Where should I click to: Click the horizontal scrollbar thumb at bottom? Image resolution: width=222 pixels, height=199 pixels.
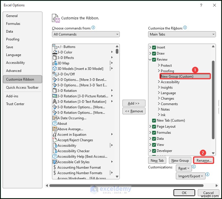[x=126, y=185]
